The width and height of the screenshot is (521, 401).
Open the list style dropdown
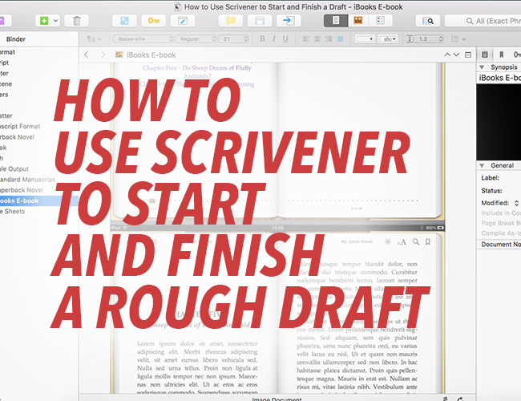pos(458,39)
